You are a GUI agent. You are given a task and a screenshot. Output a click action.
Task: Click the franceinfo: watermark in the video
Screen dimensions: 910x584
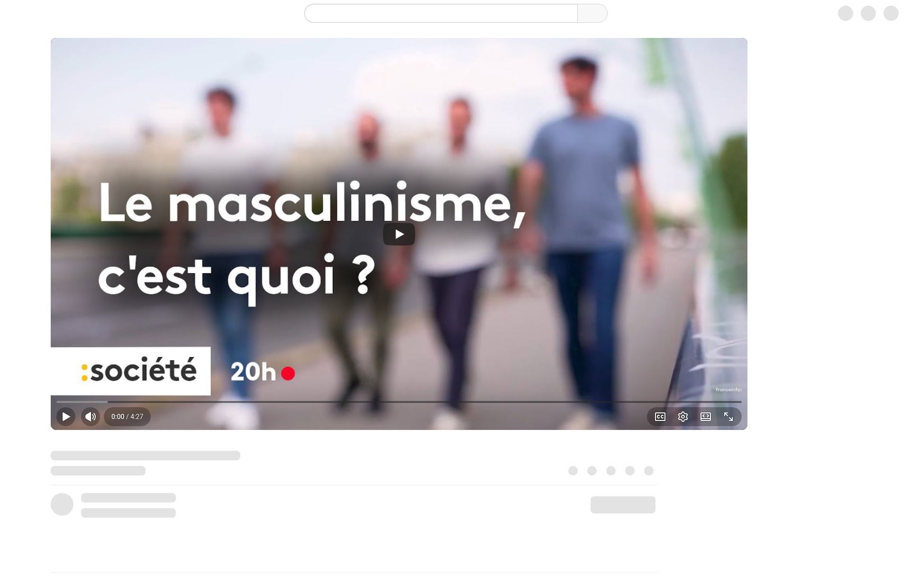(x=729, y=390)
